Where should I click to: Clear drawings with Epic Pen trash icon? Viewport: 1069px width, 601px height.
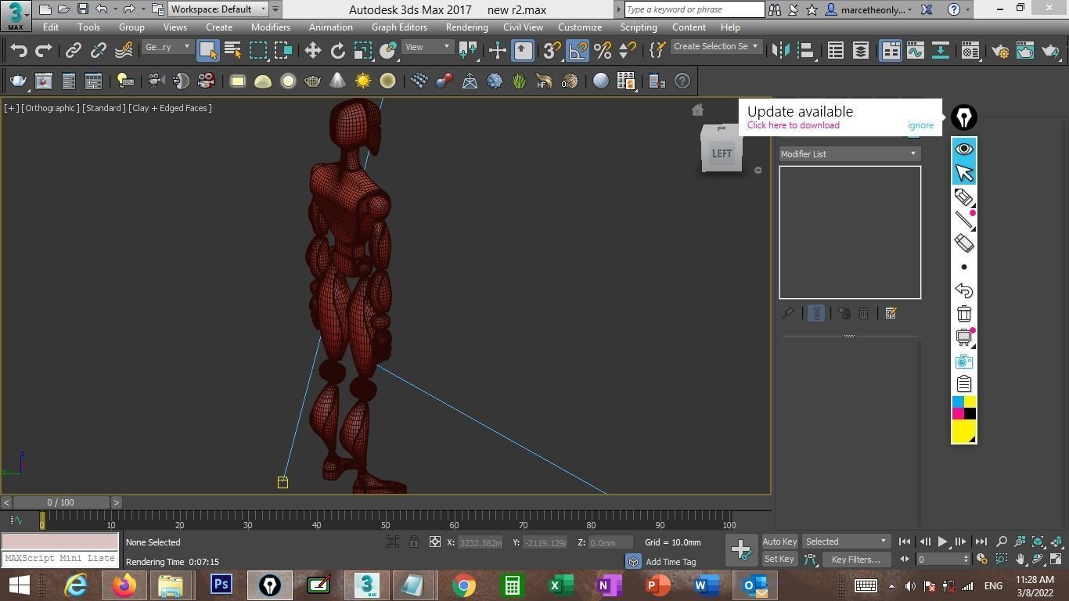[x=964, y=314]
